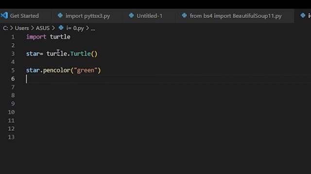This screenshot has width=311, height=174.
Task: Click line number 6 in gutter
Action: pyautogui.click(x=13, y=79)
